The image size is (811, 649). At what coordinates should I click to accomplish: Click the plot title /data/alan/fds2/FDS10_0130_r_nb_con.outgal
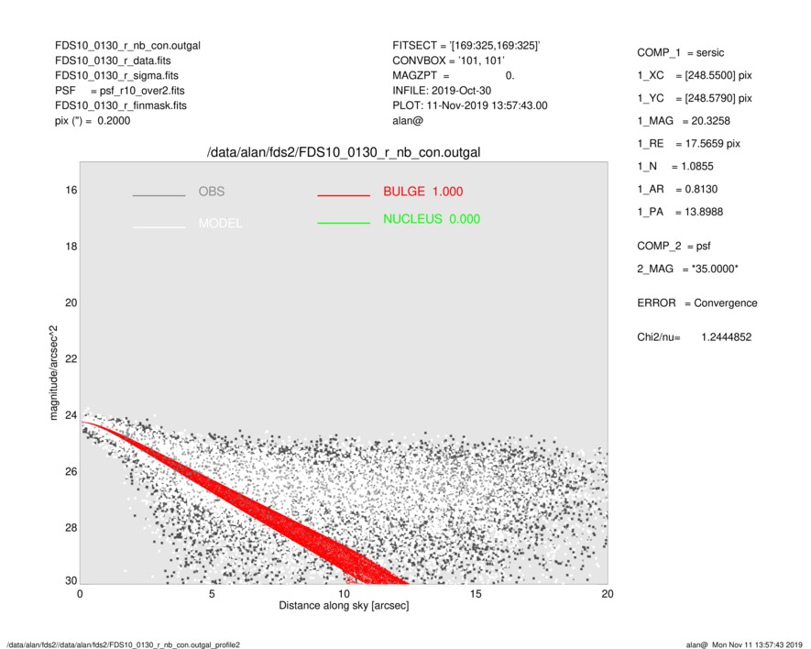point(344,153)
